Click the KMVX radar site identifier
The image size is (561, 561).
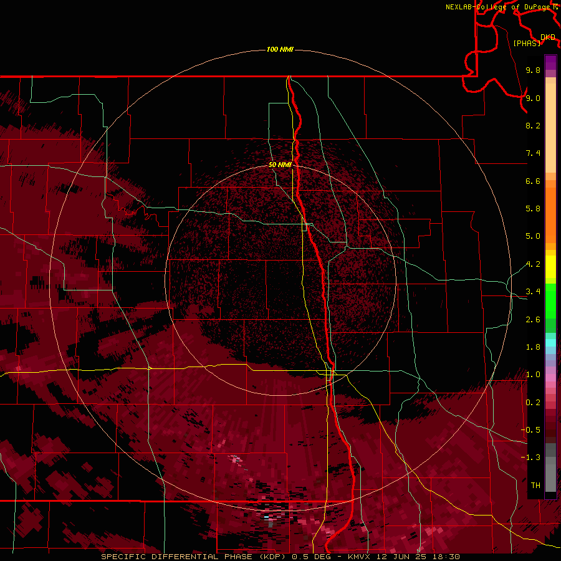[x=359, y=557]
